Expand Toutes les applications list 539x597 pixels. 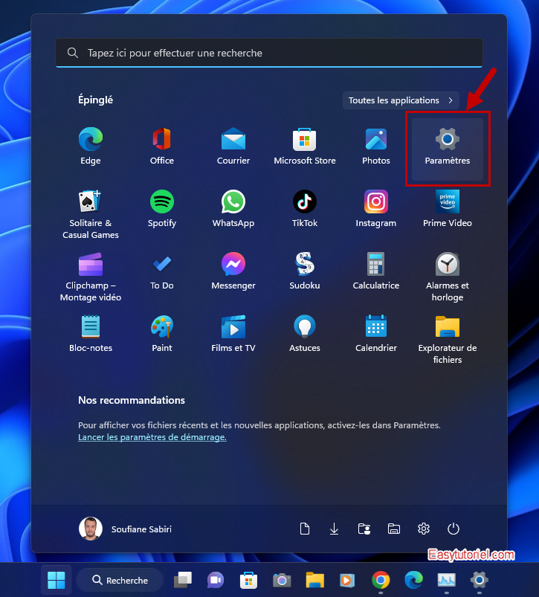(x=401, y=100)
